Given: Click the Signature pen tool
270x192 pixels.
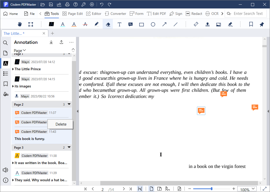Looking at the screenshot, I should point(230,24).
